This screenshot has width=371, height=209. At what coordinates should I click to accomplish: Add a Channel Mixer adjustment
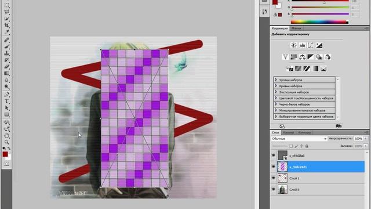pyautogui.click(x=328, y=57)
